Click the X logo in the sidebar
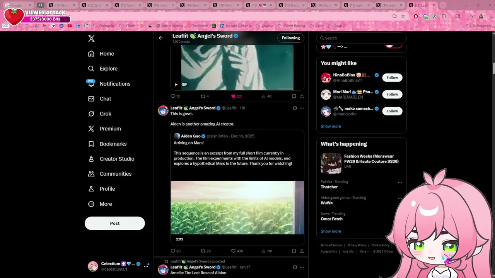 [x=91, y=39]
